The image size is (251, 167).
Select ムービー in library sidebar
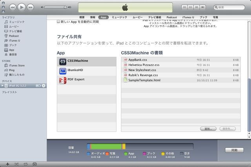tap(14, 27)
